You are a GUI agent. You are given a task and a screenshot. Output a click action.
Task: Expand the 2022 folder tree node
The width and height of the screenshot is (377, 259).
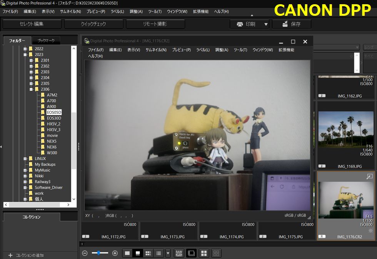(25, 49)
